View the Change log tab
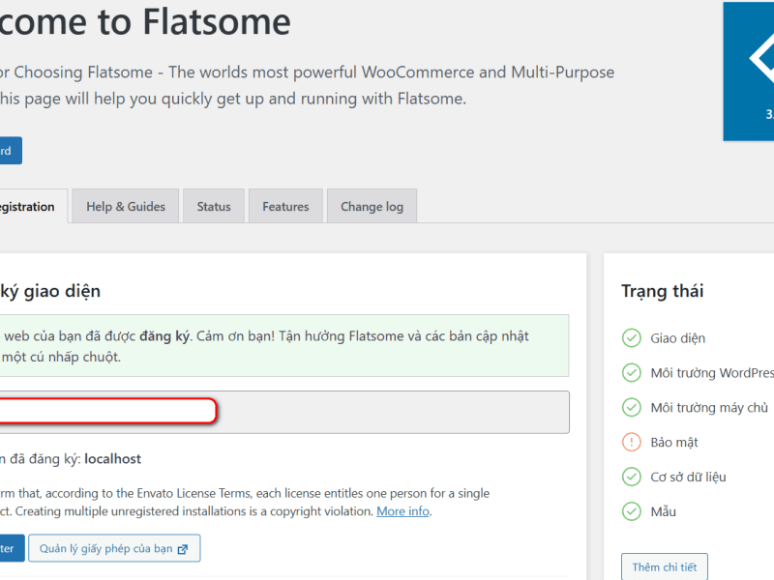 coord(372,206)
